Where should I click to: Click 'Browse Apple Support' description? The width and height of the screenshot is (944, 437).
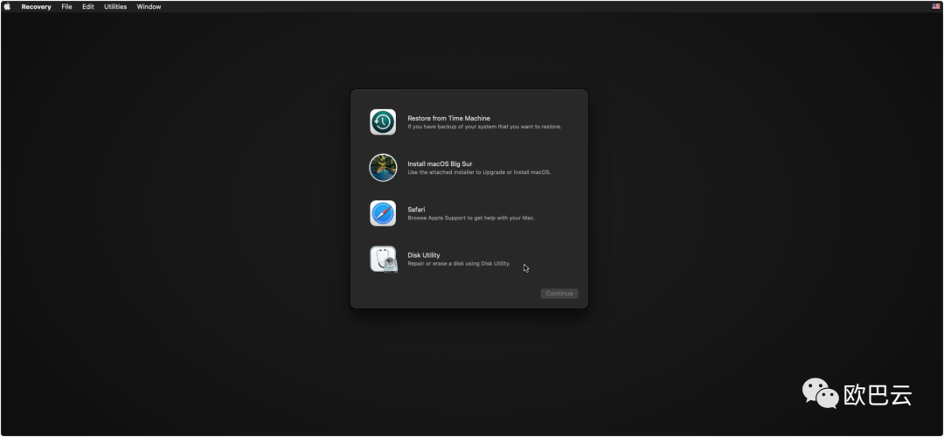(471, 218)
